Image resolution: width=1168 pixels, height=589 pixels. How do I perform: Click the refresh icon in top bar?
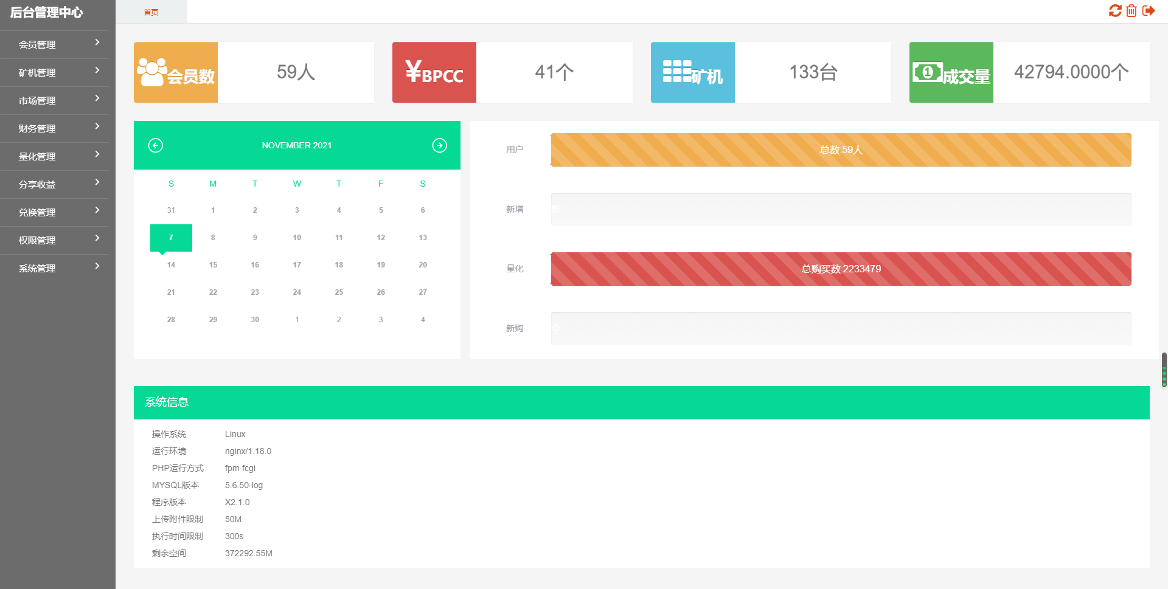point(1114,11)
